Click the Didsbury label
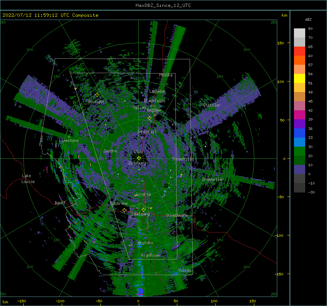Image resolution: width=327 pixels, height=306 pixels. 137,163
